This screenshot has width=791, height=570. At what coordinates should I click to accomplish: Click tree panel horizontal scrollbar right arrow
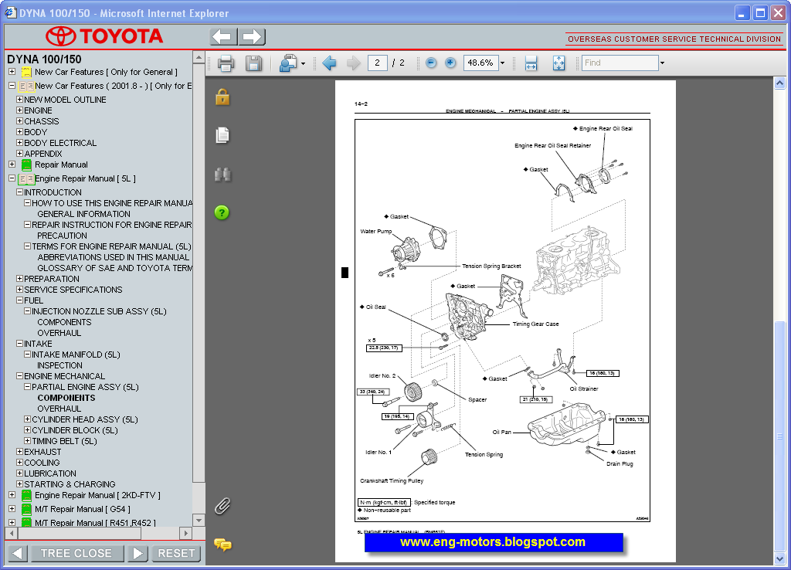point(185,533)
